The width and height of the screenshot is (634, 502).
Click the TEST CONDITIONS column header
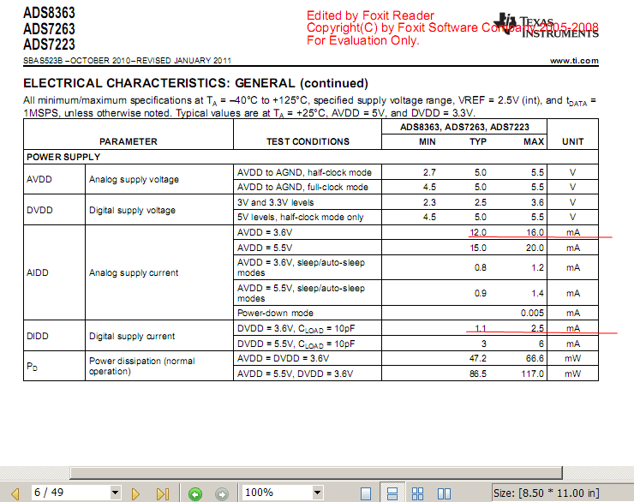click(308, 141)
